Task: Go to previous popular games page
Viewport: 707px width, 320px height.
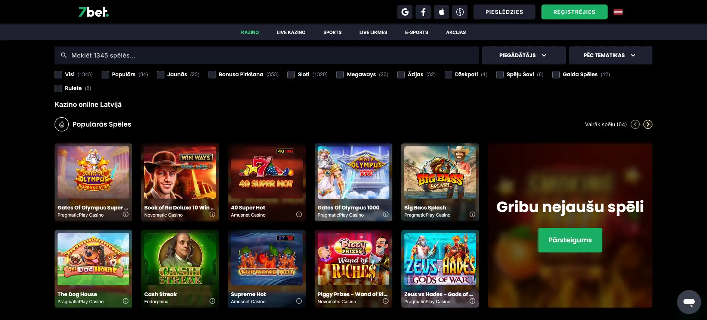Action: click(x=635, y=124)
